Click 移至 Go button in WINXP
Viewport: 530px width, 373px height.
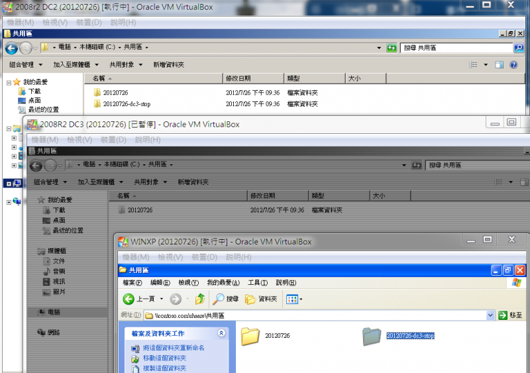[510, 315]
